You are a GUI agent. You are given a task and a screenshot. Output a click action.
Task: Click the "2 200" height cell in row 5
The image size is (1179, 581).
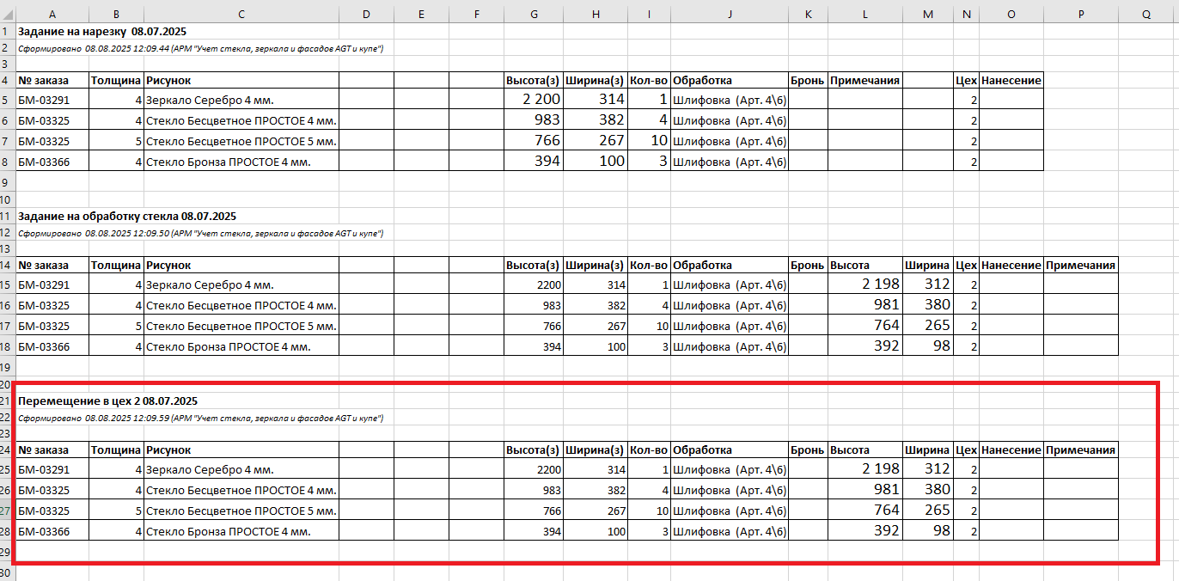(535, 100)
